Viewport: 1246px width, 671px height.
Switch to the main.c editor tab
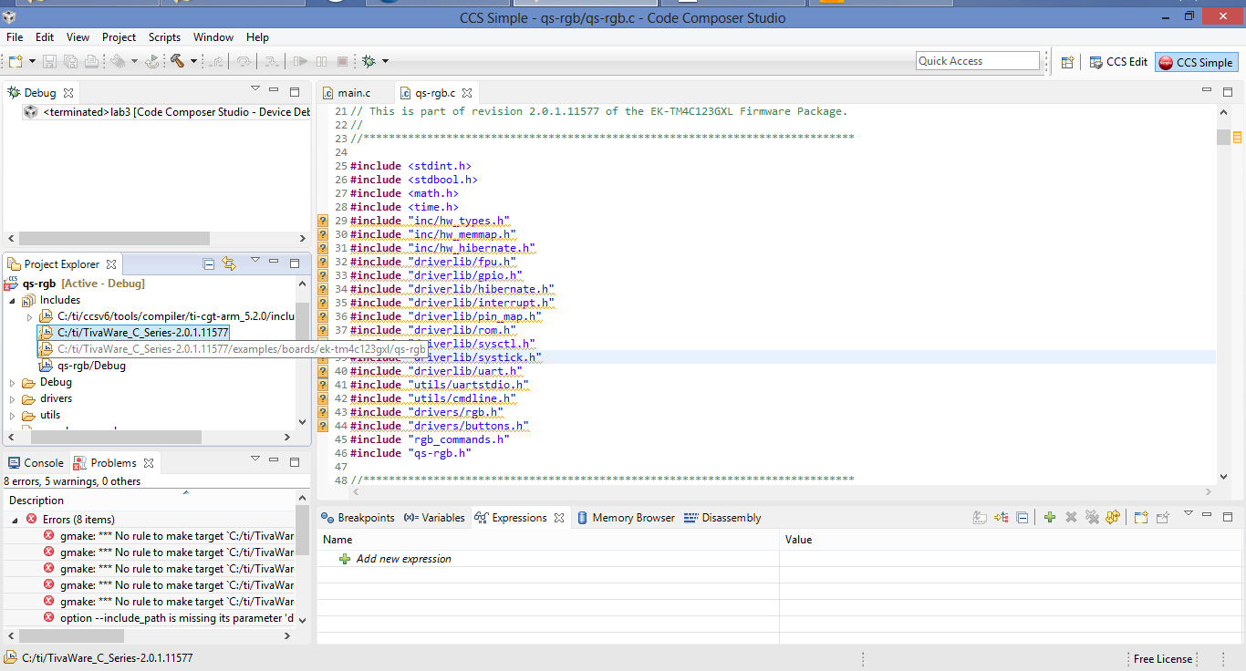(x=355, y=92)
